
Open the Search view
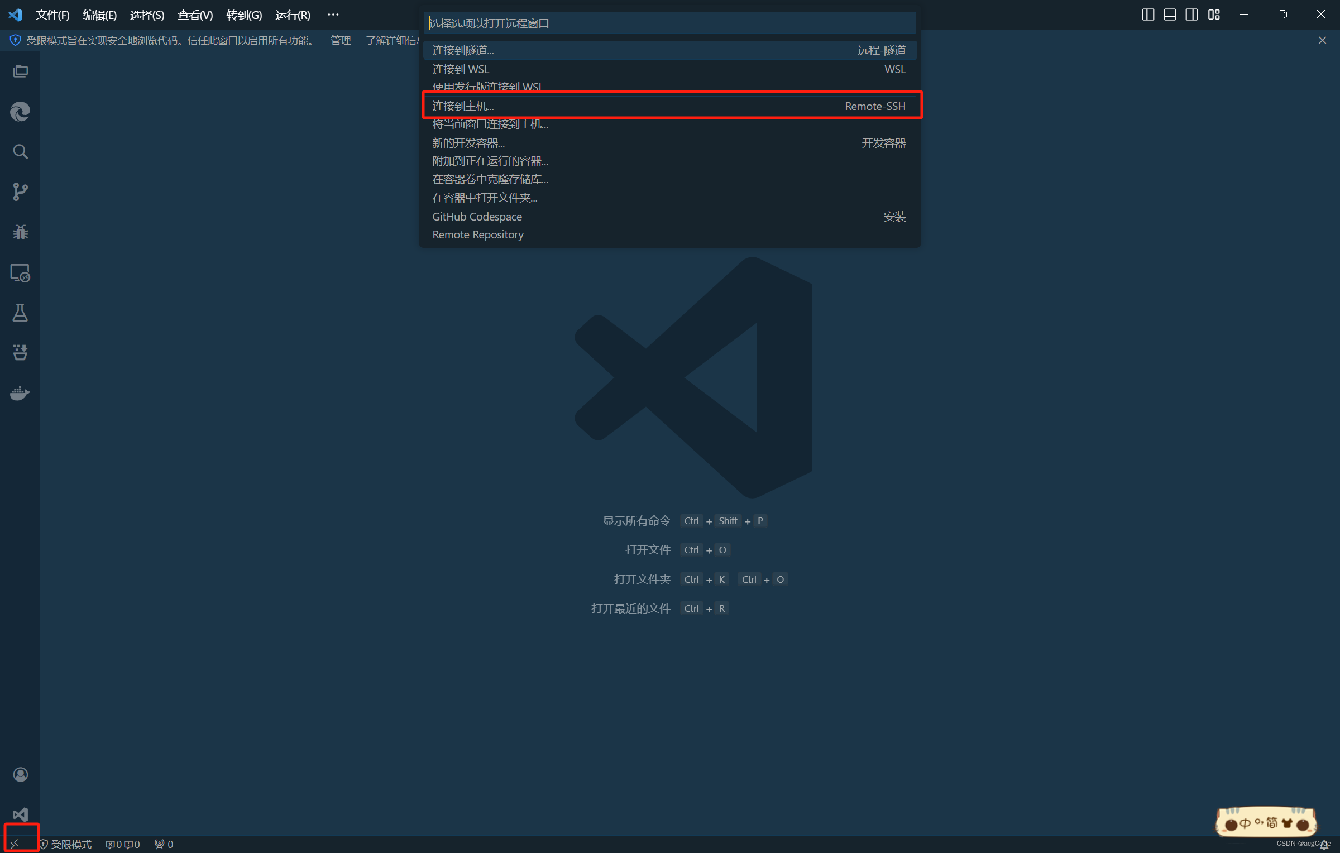point(20,151)
